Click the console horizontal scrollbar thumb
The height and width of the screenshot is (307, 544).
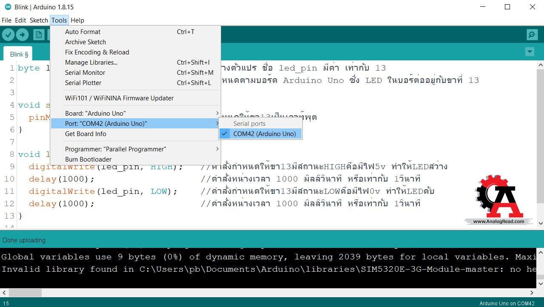tap(25, 293)
